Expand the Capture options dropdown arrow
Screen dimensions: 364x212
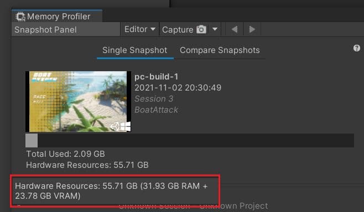215,29
